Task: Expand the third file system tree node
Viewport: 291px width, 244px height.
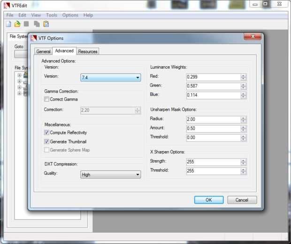Action: (x=19, y=87)
